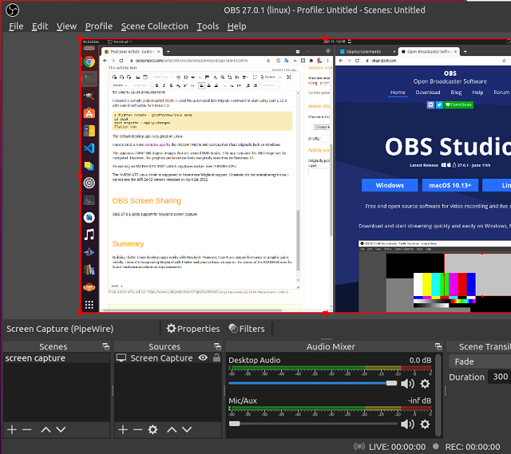511x454 pixels.
Task: Click Home link on OBS site preview
Action: pyautogui.click(x=398, y=93)
